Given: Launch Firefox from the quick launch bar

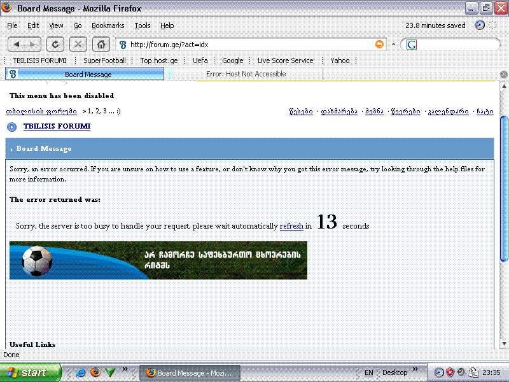Looking at the screenshot, I should 95,372.
